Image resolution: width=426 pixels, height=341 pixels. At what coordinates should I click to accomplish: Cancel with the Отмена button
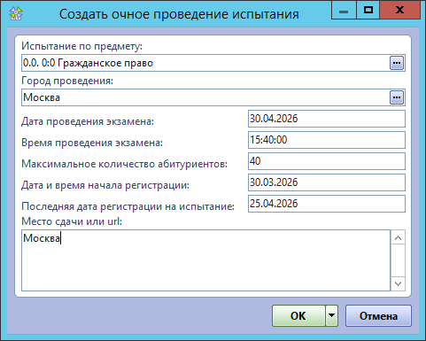click(378, 315)
